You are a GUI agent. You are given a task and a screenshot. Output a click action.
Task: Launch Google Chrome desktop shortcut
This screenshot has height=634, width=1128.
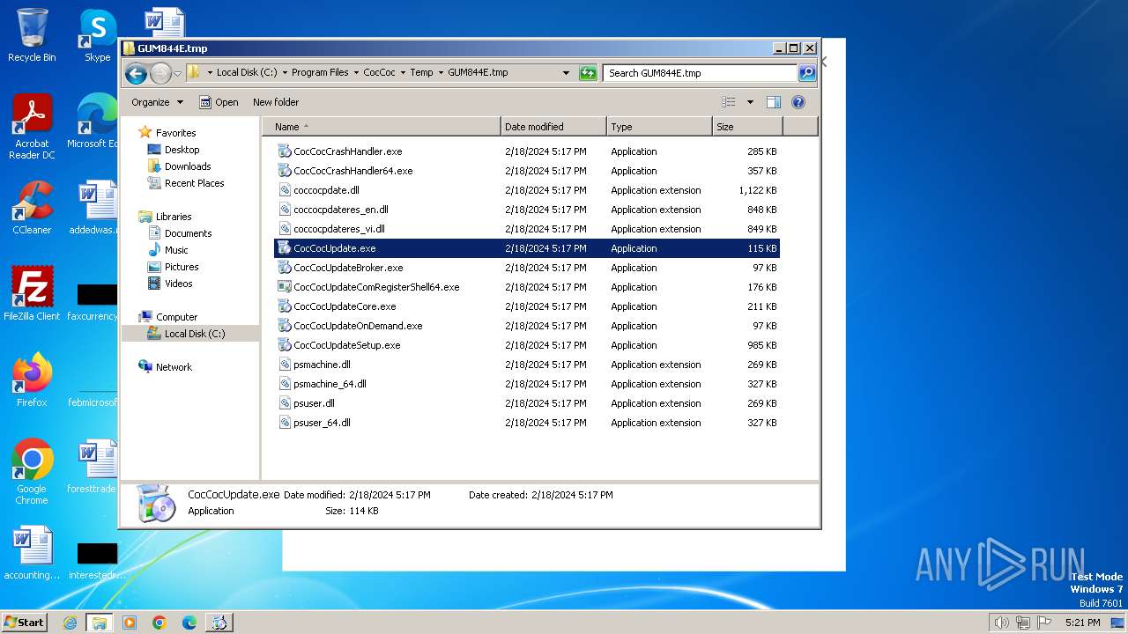(x=32, y=472)
